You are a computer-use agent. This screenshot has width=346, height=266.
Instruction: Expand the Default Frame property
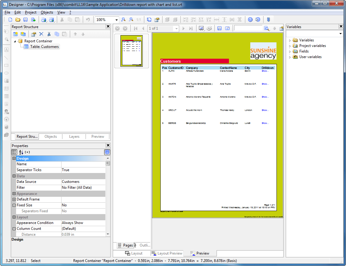click(14, 199)
